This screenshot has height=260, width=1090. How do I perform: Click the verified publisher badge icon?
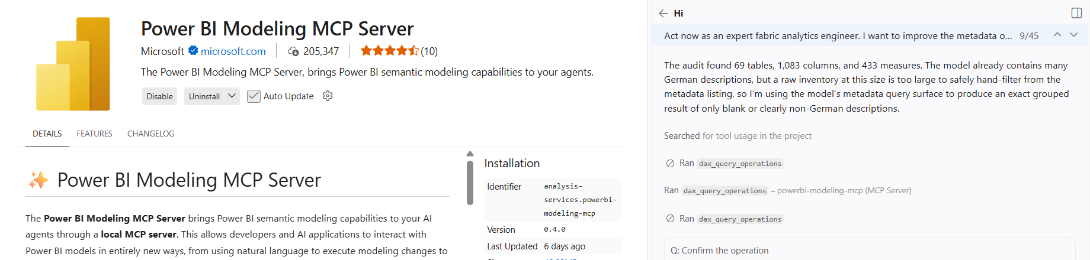(193, 51)
